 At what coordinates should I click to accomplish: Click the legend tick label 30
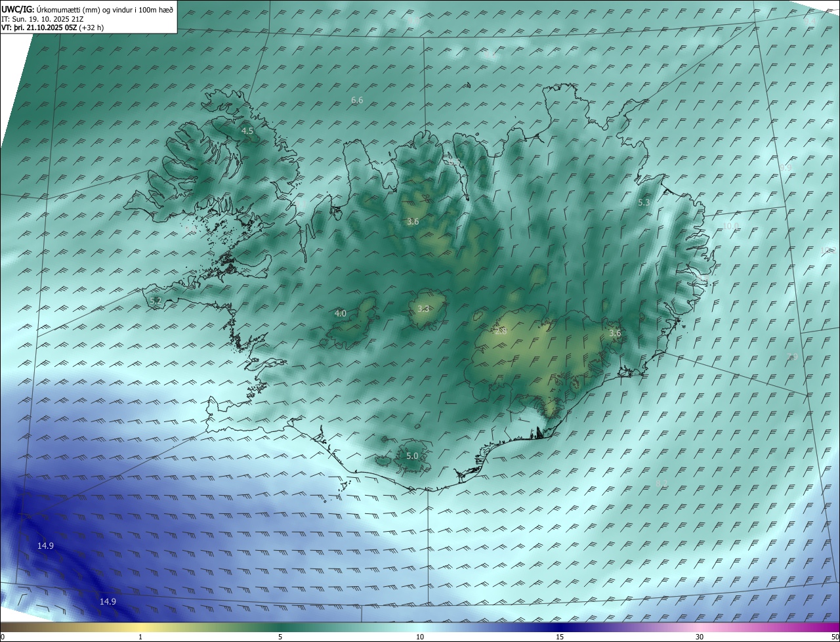[700, 637]
